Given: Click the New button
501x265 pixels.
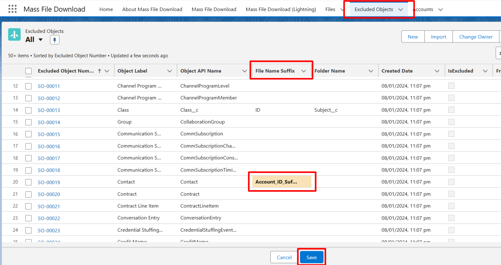Looking at the screenshot, I should click(x=413, y=37).
